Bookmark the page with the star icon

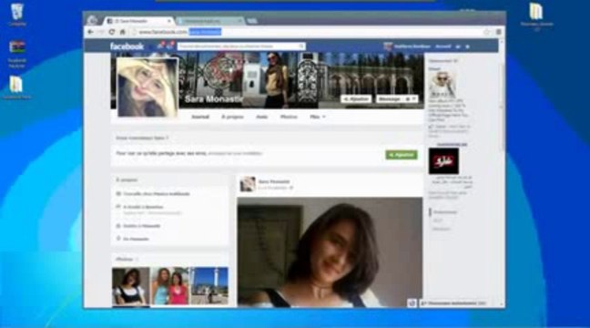click(x=486, y=32)
